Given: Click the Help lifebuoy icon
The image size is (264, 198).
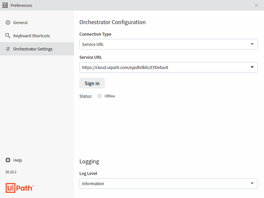Looking at the screenshot, I should [x=8, y=160].
